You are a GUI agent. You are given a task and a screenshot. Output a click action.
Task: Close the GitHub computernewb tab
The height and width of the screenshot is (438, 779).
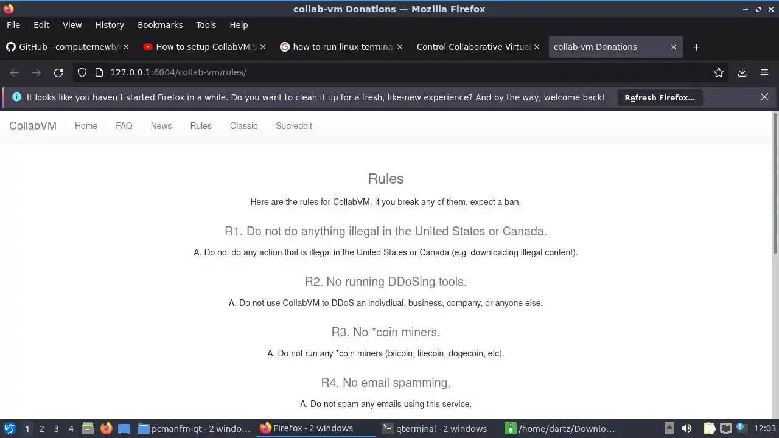[126, 47]
